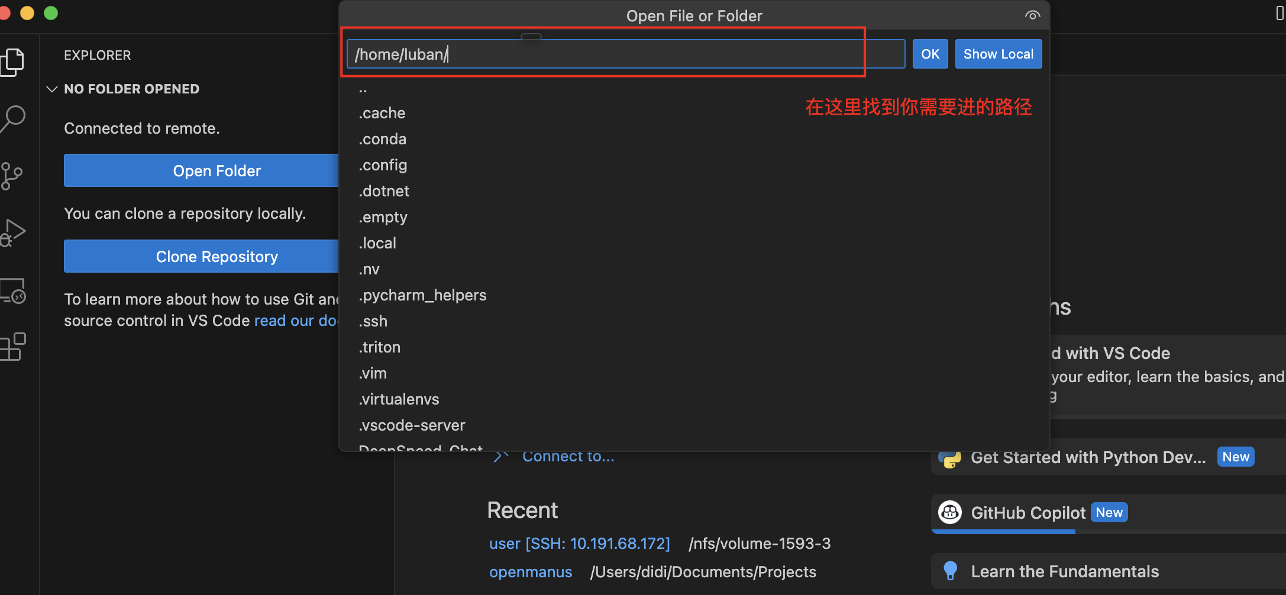Click the EXPLORER panel title
The height and width of the screenshot is (595, 1286).
(98, 55)
